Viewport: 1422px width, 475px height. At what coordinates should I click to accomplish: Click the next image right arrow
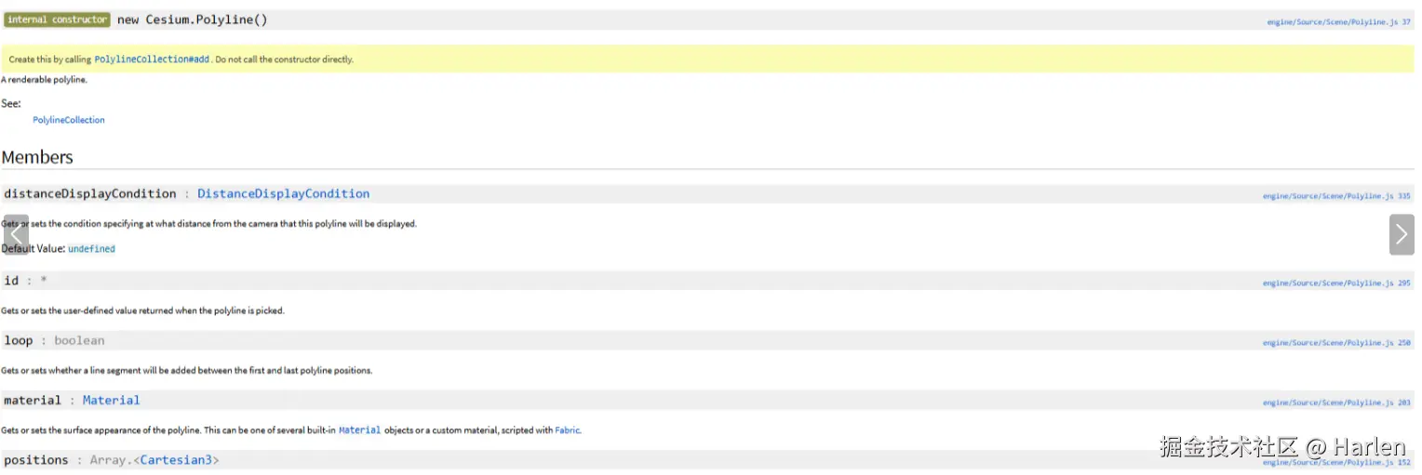pos(1402,234)
